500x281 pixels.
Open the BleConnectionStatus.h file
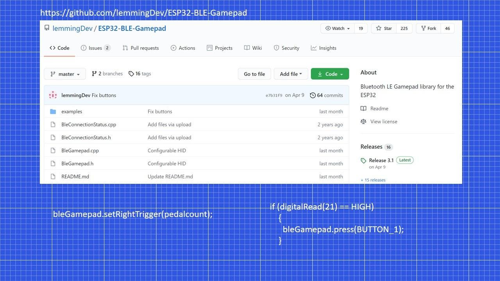[x=86, y=137]
